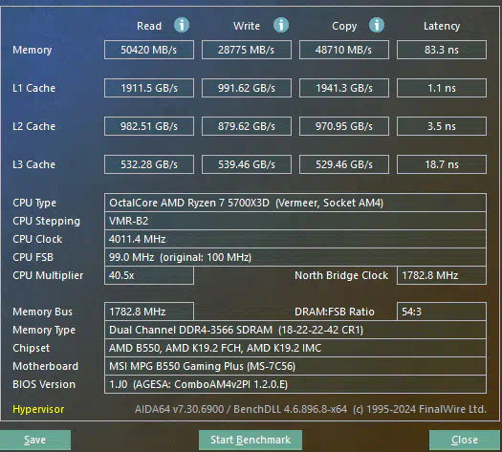Click the DRAM:FSB Ratio value 54:3
Viewport: 502px width, 452px height.
coord(442,312)
